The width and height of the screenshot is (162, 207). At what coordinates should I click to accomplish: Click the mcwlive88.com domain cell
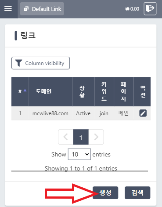tap(50, 113)
